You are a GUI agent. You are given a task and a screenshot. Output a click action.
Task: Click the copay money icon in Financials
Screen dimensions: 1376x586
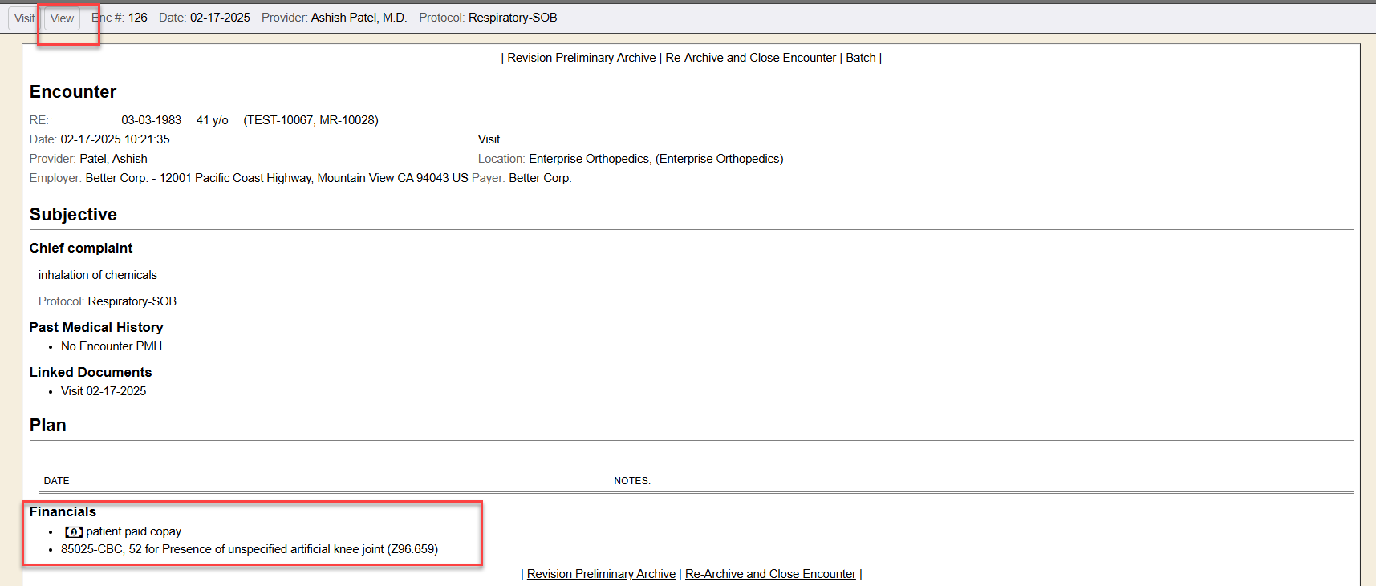coord(74,532)
